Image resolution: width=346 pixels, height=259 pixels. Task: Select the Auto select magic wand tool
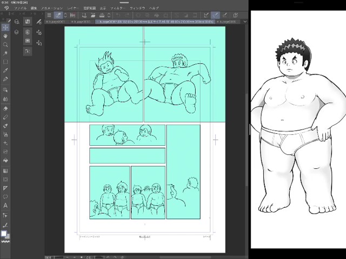click(5, 53)
